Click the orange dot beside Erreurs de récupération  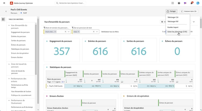coord(124,96)
